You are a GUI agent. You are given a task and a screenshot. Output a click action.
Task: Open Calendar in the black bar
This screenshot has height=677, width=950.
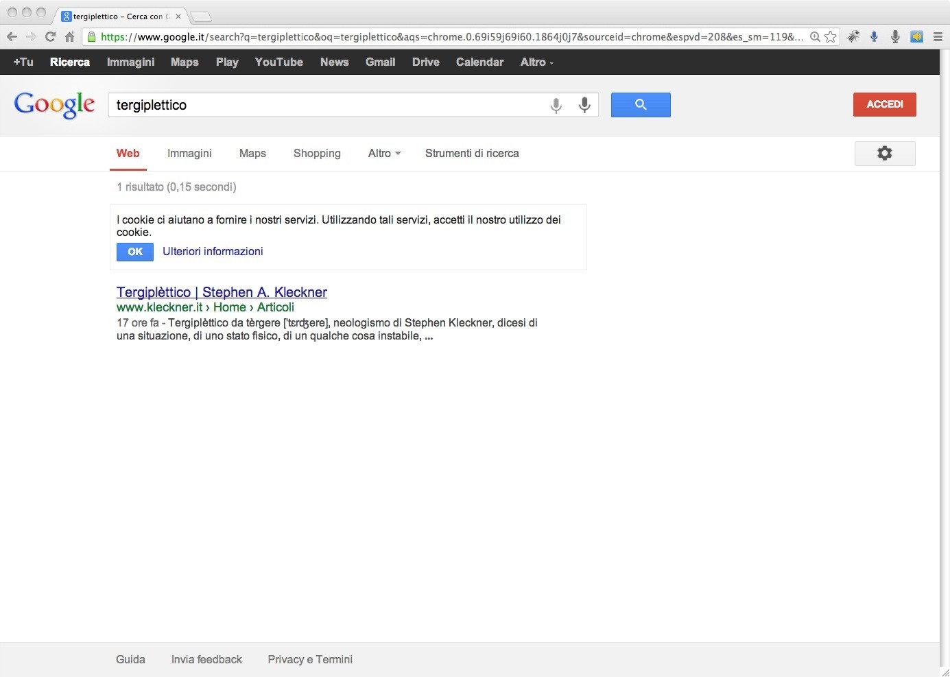click(479, 62)
